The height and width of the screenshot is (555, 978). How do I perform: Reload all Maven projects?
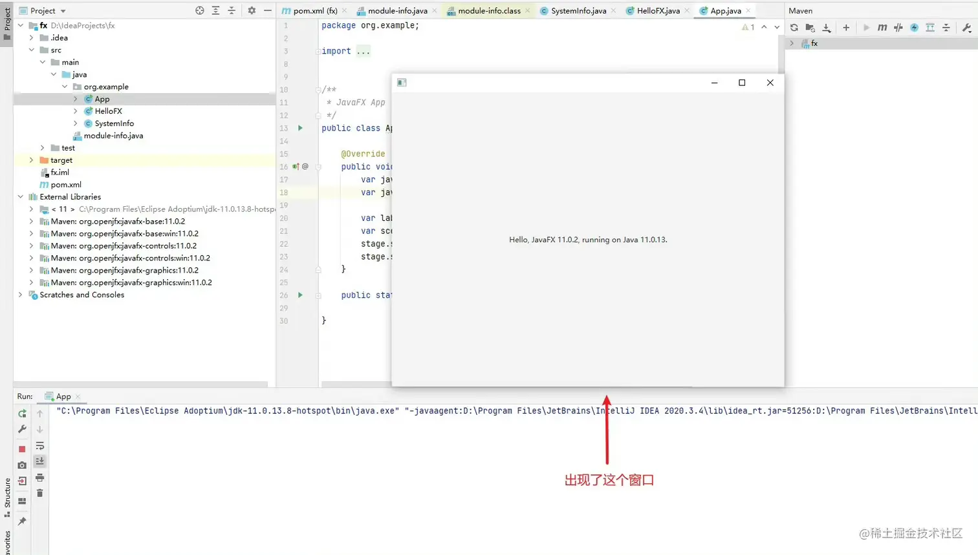coord(794,28)
